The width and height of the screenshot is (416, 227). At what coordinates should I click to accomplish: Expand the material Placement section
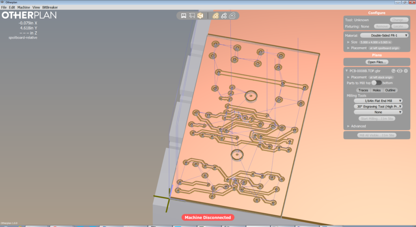click(x=348, y=48)
